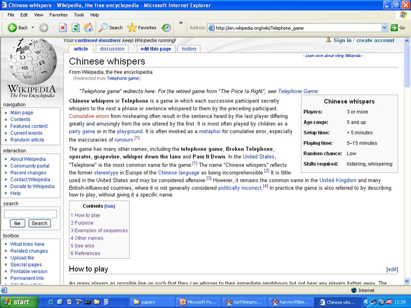Click the user icon beside Sign in
The image size is (411, 308).
tap(328, 40)
